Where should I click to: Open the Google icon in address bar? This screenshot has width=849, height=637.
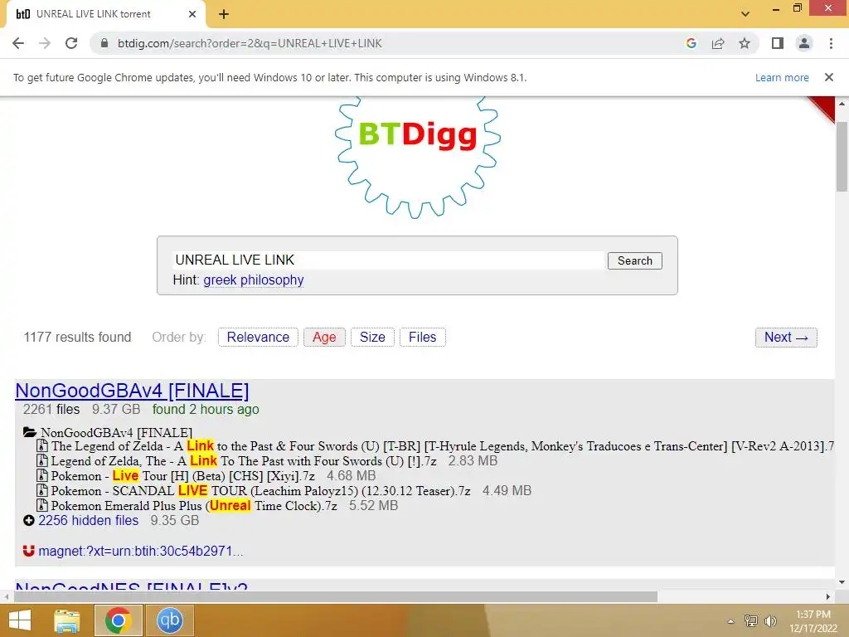click(x=691, y=43)
